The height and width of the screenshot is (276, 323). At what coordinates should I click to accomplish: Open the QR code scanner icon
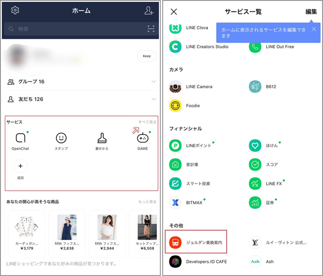tap(151, 29)
